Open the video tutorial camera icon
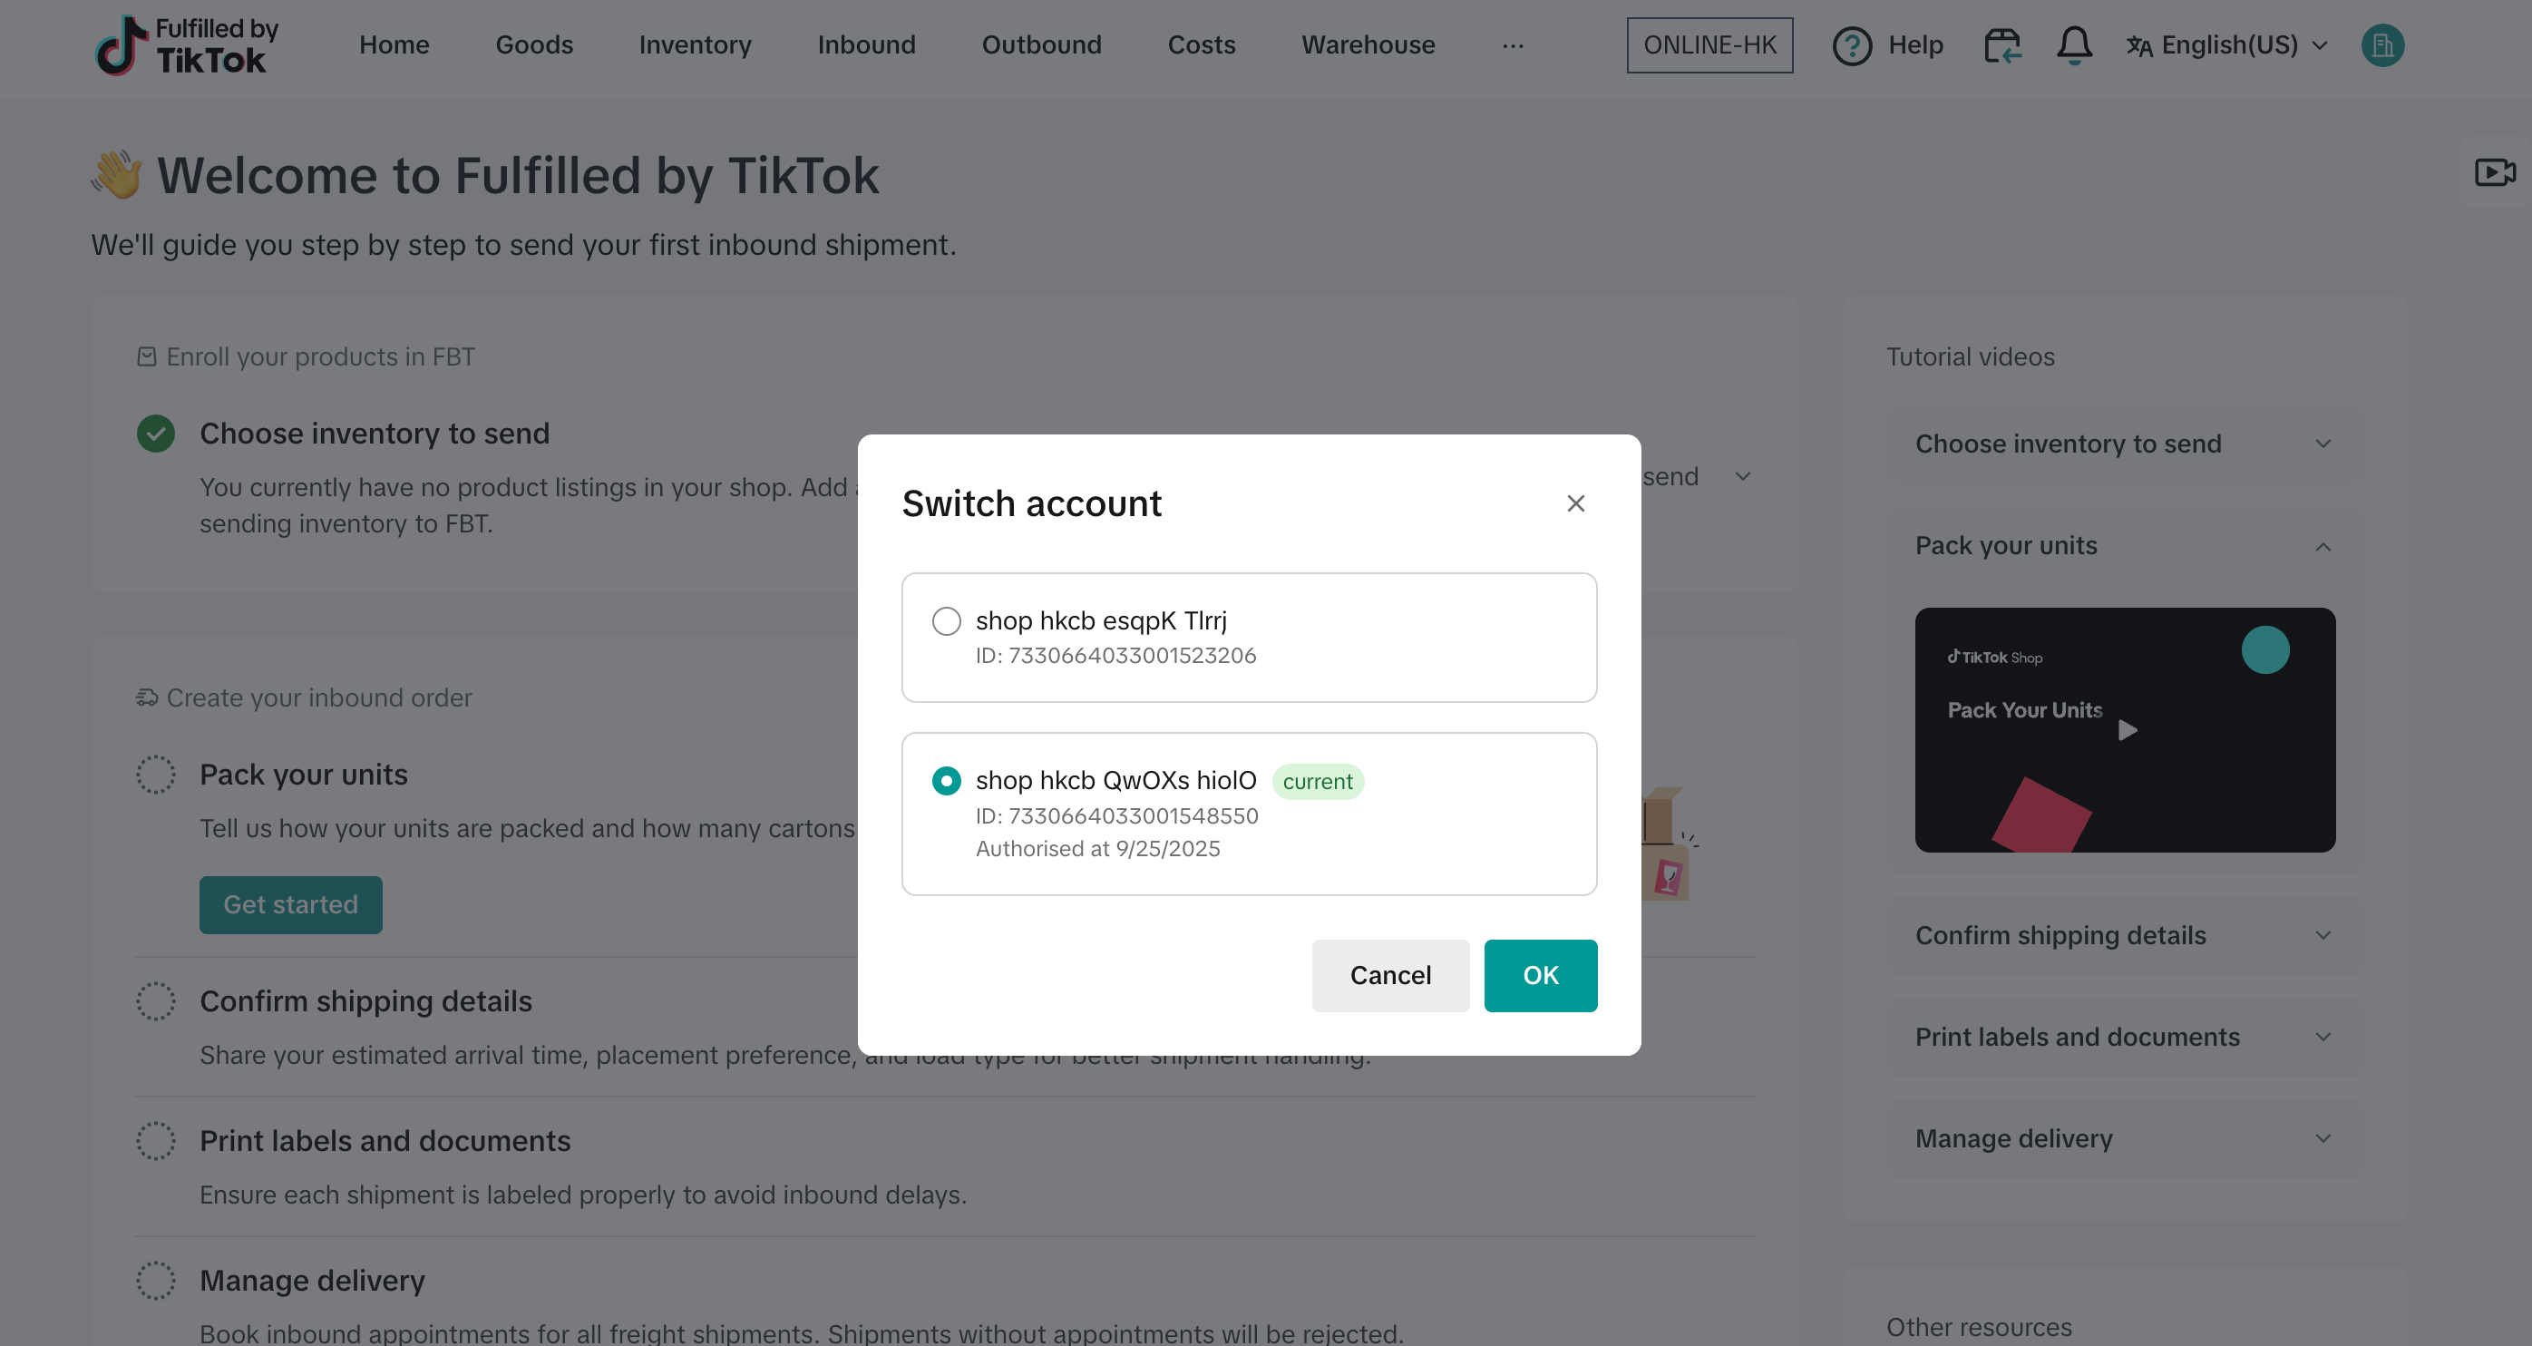2532x1346 pixels. (x=2494, y=172)
